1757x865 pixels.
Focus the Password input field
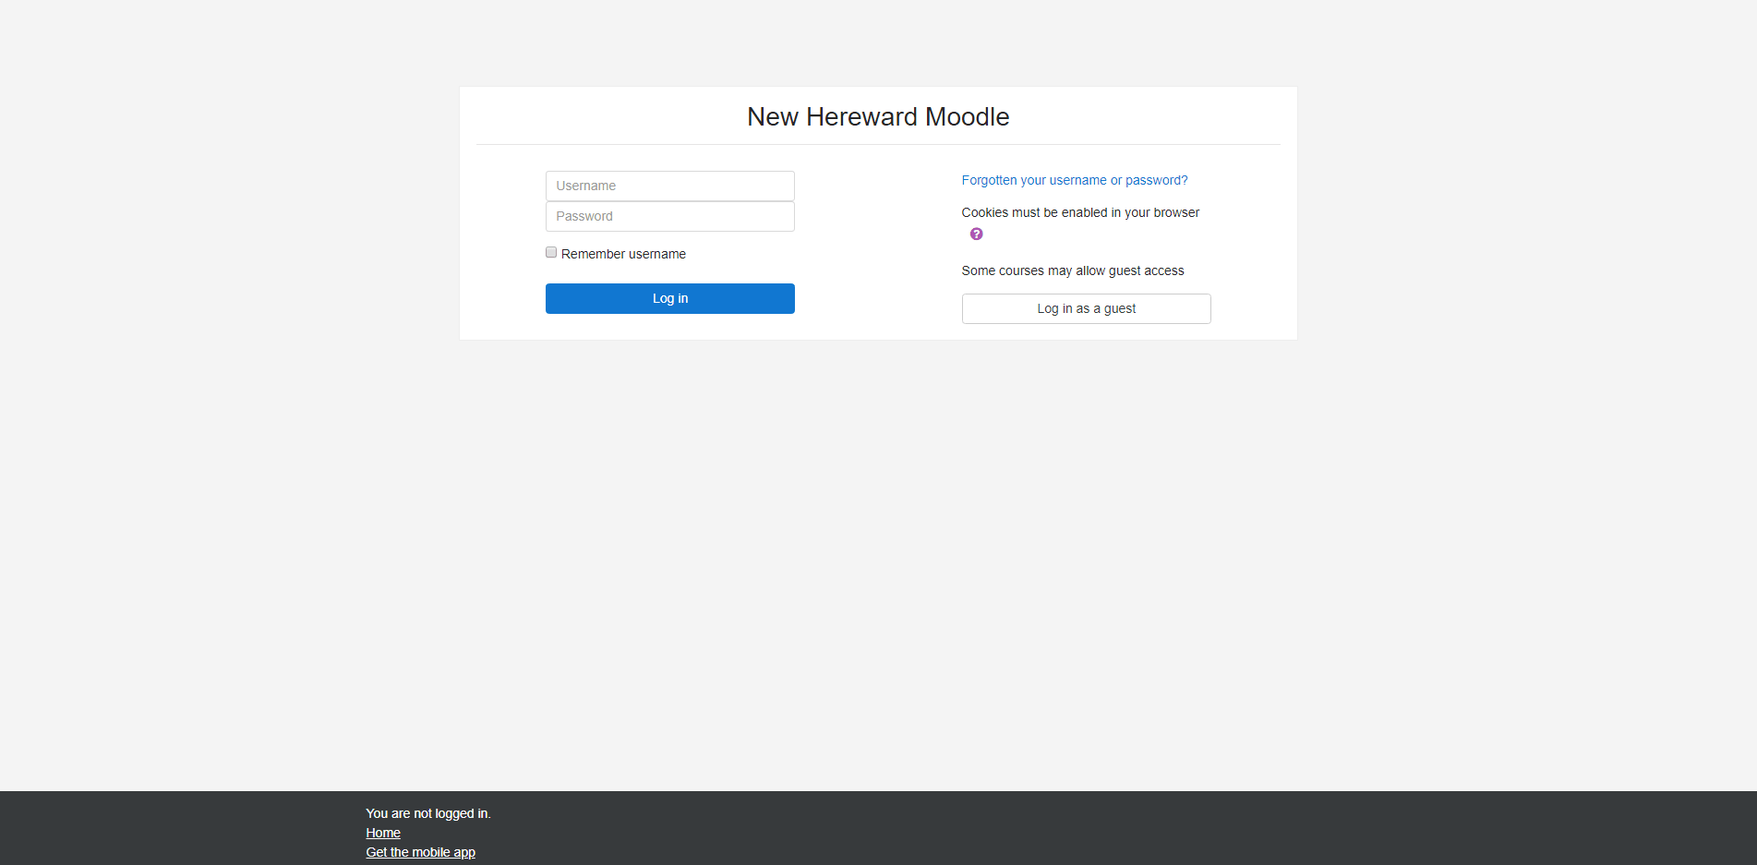point(669,216)
